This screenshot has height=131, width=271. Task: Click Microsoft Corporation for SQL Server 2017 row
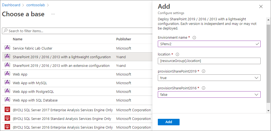(133, 110)
